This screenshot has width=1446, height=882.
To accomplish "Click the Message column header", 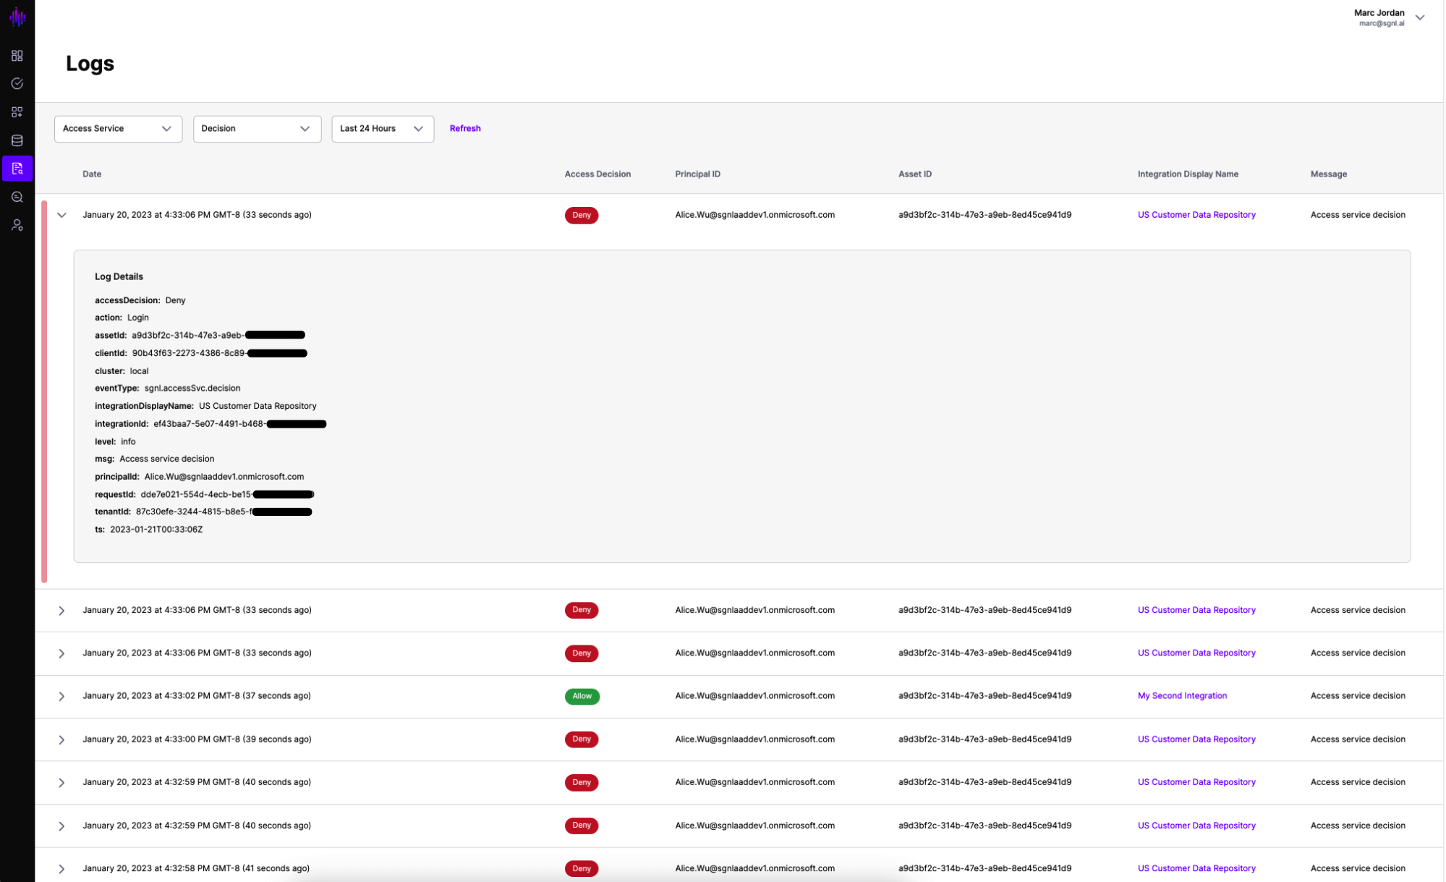I will 1328,174.
